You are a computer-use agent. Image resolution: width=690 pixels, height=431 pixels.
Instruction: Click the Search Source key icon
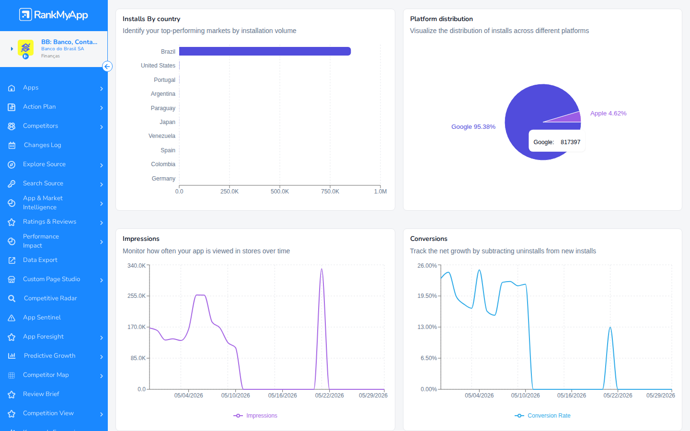pos(11,184)
